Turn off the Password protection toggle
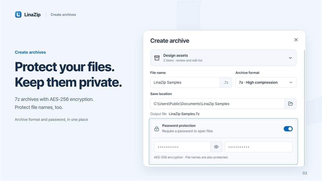The image size is (322, 181). click(288, 129)
